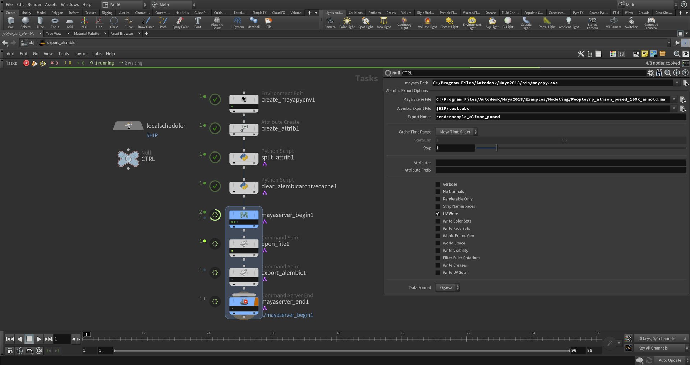Click the Platonic Solids tool
690x365 pixels.
click(217, 23)
